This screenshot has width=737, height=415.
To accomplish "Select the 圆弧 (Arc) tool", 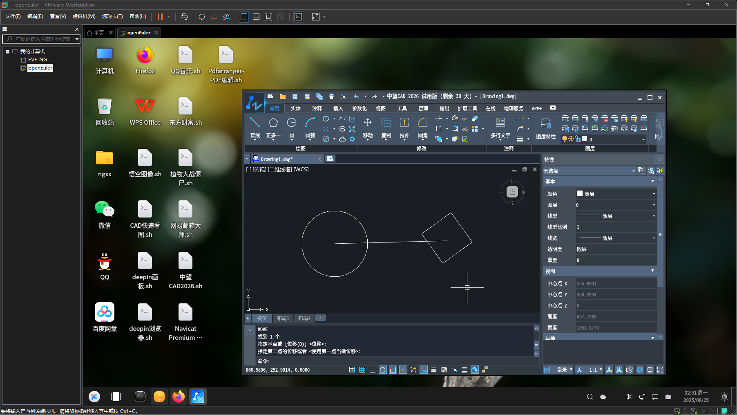I will [x=310, y=127].
